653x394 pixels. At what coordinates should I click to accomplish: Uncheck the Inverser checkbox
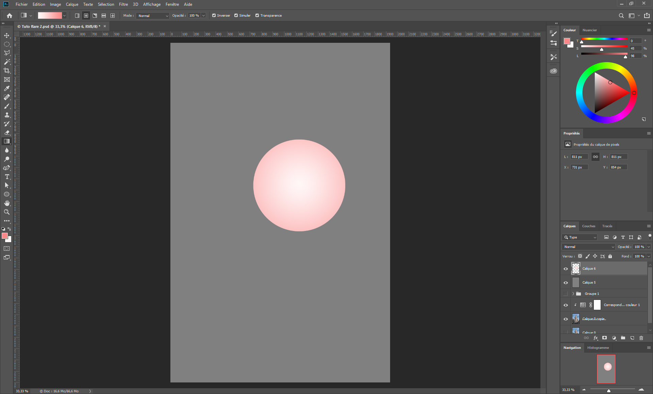214,16
